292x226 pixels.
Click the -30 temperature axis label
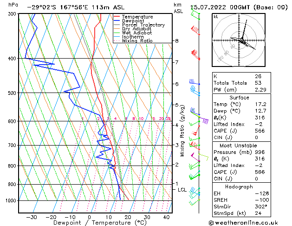click(32, 218)
